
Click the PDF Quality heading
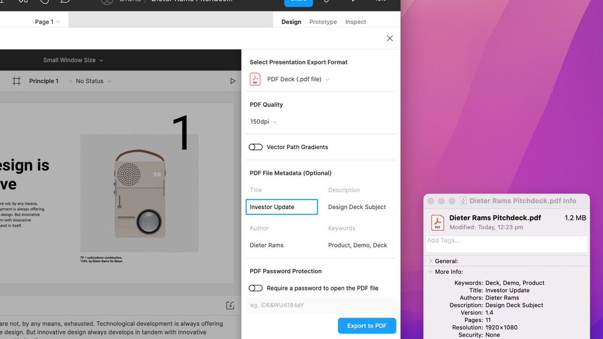coord(266,104)
